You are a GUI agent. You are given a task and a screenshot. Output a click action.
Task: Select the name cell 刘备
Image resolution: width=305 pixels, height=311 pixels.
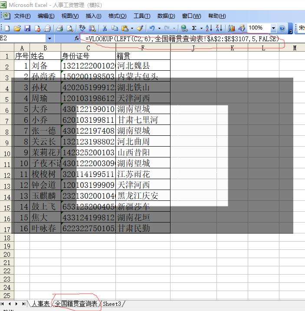tap(45, 65)
